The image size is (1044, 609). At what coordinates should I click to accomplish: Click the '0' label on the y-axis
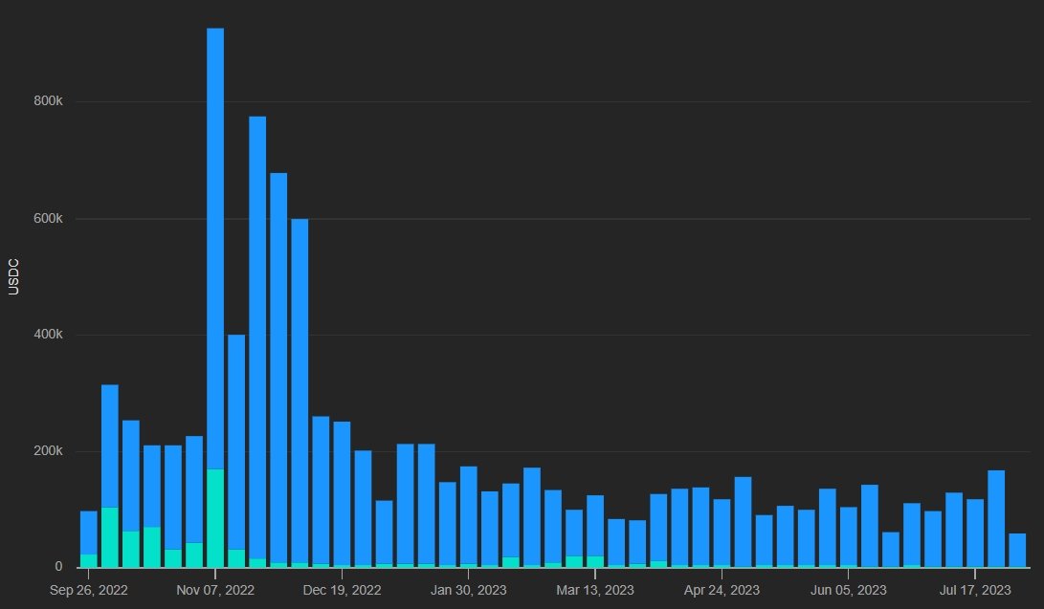[x=58, y=567]
